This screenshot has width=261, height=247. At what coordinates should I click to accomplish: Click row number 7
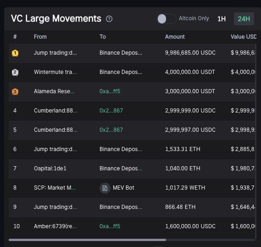click(x=15, y=168)
